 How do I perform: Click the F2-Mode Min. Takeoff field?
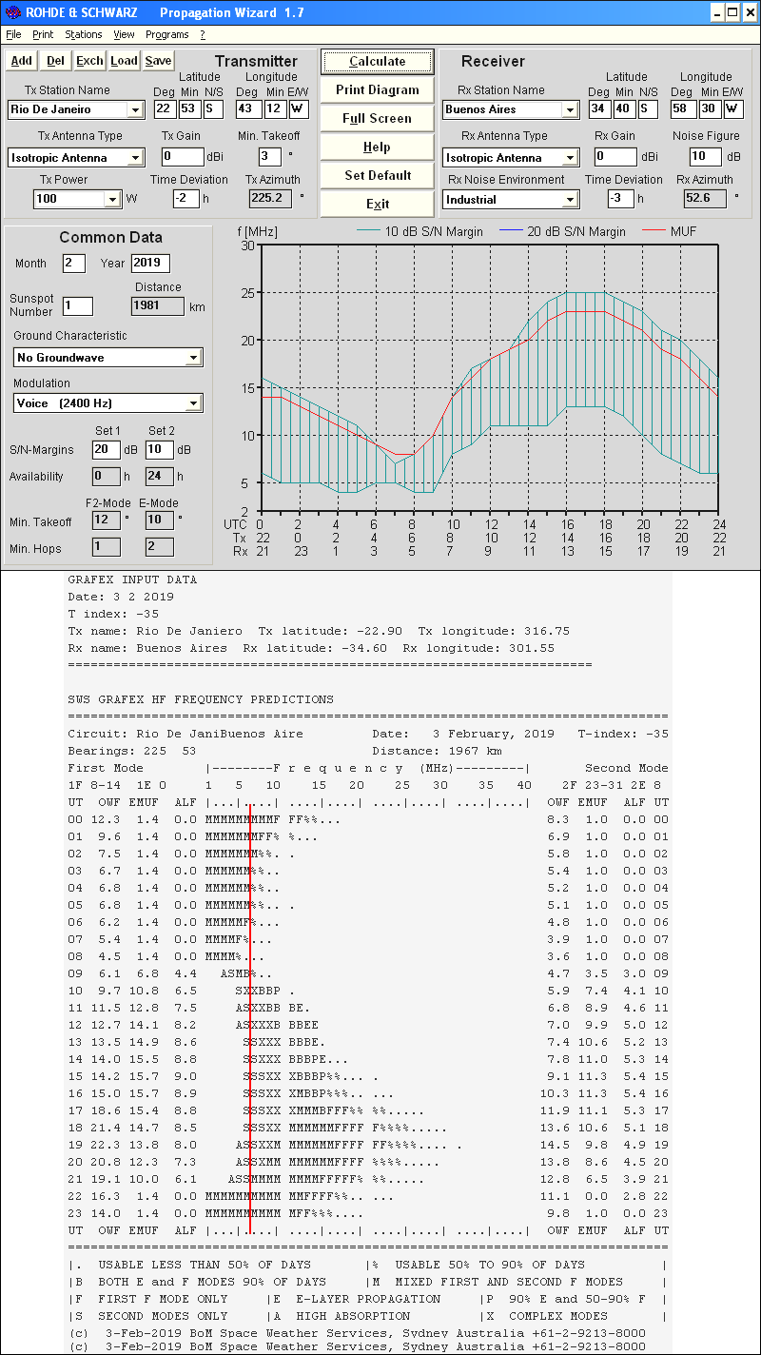[106, 520]
